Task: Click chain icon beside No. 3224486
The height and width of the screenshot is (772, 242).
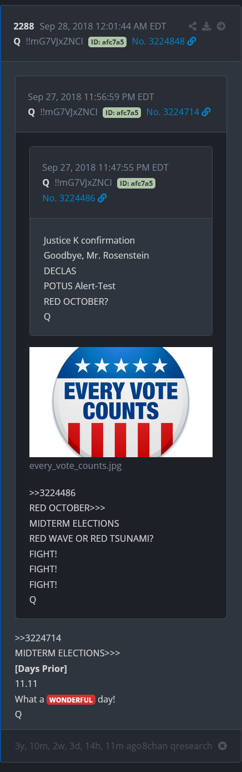Action: [x=102, y=197]
